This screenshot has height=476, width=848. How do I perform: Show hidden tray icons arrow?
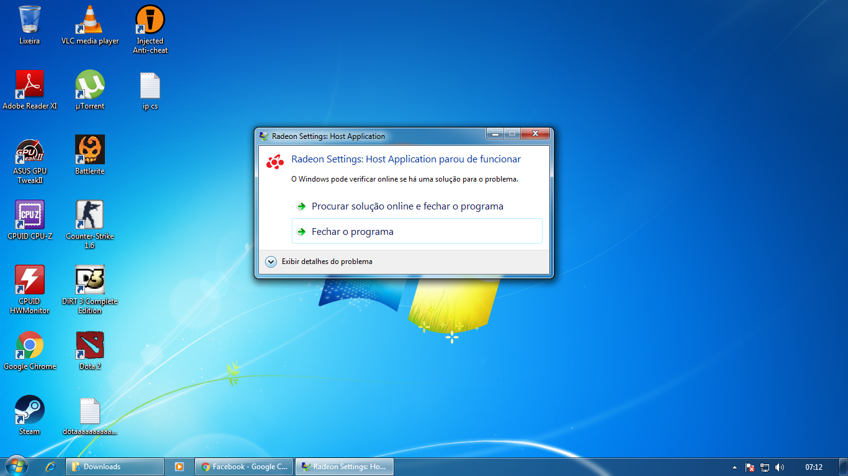point(734,467)
